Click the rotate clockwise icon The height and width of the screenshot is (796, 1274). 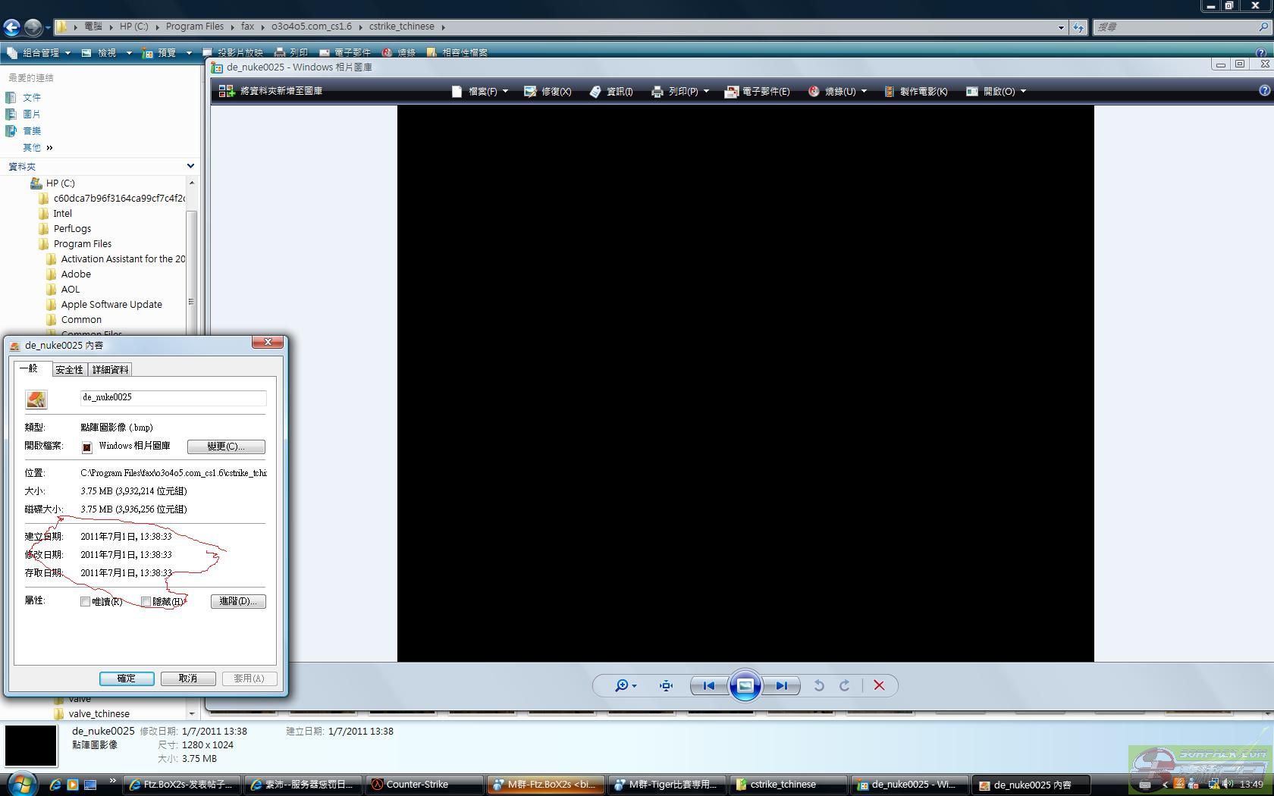[x=844, y=685]
